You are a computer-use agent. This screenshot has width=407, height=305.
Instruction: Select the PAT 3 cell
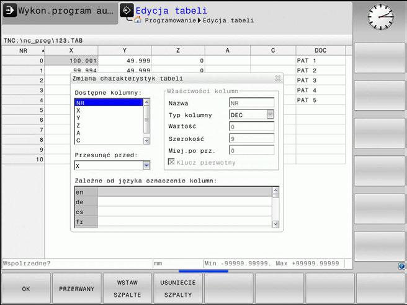[x=321, y=80]
